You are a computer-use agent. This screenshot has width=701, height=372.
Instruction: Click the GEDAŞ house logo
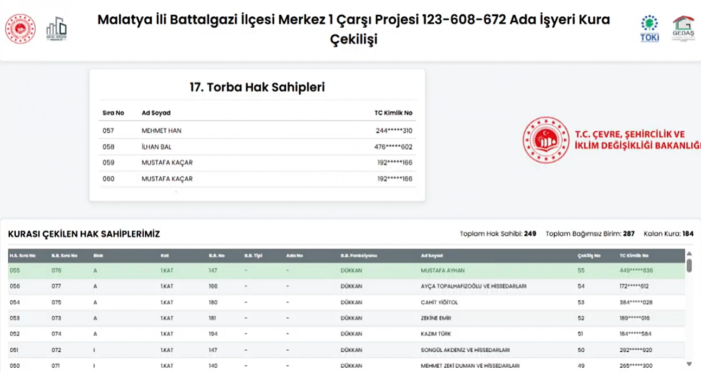point(683,29)
